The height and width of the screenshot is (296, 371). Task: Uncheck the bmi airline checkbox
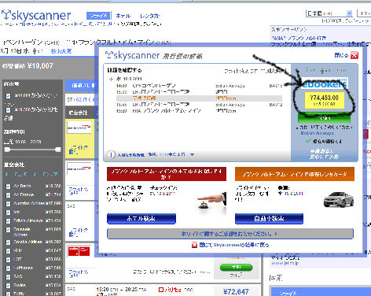coord(8,213)
